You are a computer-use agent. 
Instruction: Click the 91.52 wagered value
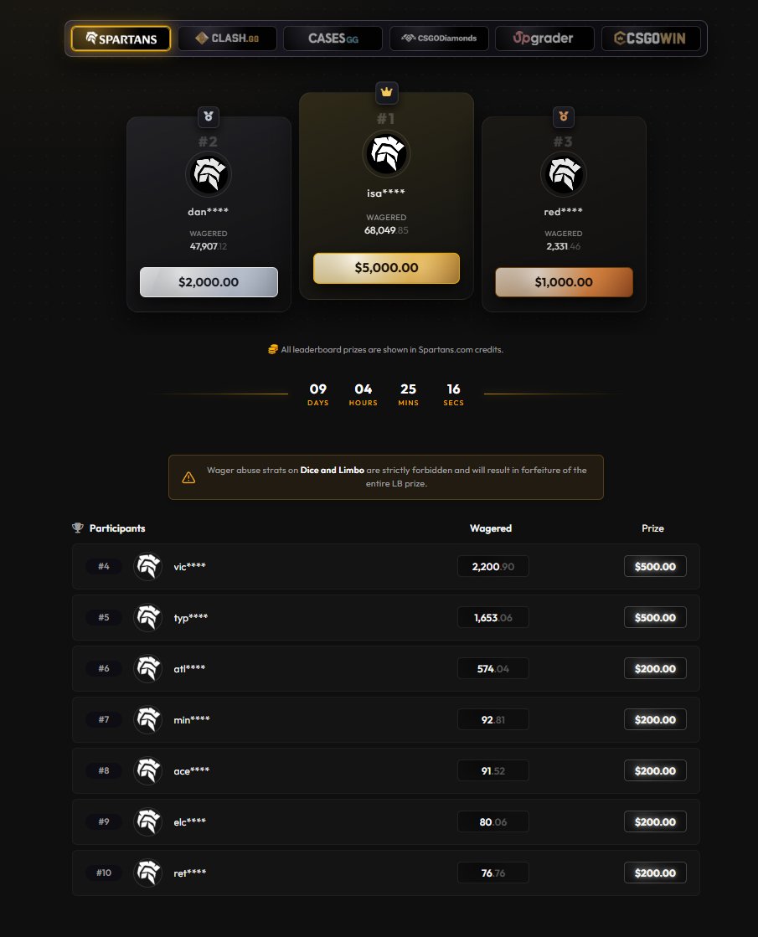click(493, 771)
